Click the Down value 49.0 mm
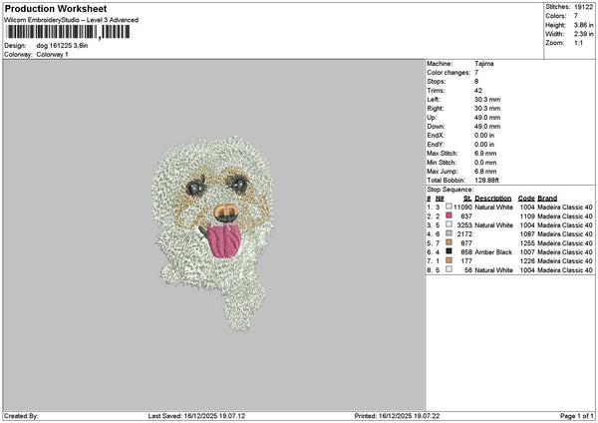The height and width of the screenshot is (423, 598). [x=487, y=127]
